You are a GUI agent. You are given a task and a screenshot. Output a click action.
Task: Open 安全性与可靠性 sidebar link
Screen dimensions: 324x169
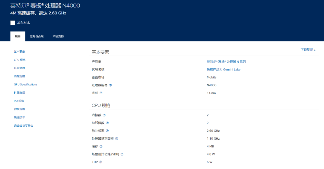[24, 125]
